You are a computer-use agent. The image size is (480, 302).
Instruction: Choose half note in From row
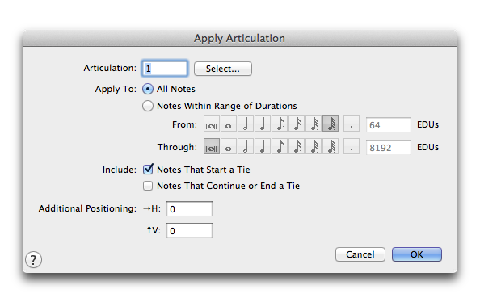pos(246,124)
